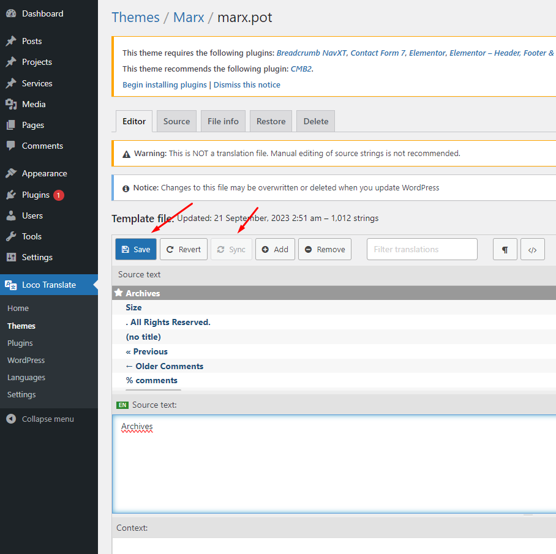Click the Begin installing plugins link

pyautogui.click(x=165, y=84)
